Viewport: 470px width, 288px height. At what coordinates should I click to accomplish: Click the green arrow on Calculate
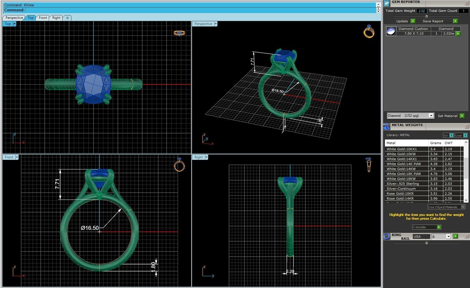coord(439,227)
